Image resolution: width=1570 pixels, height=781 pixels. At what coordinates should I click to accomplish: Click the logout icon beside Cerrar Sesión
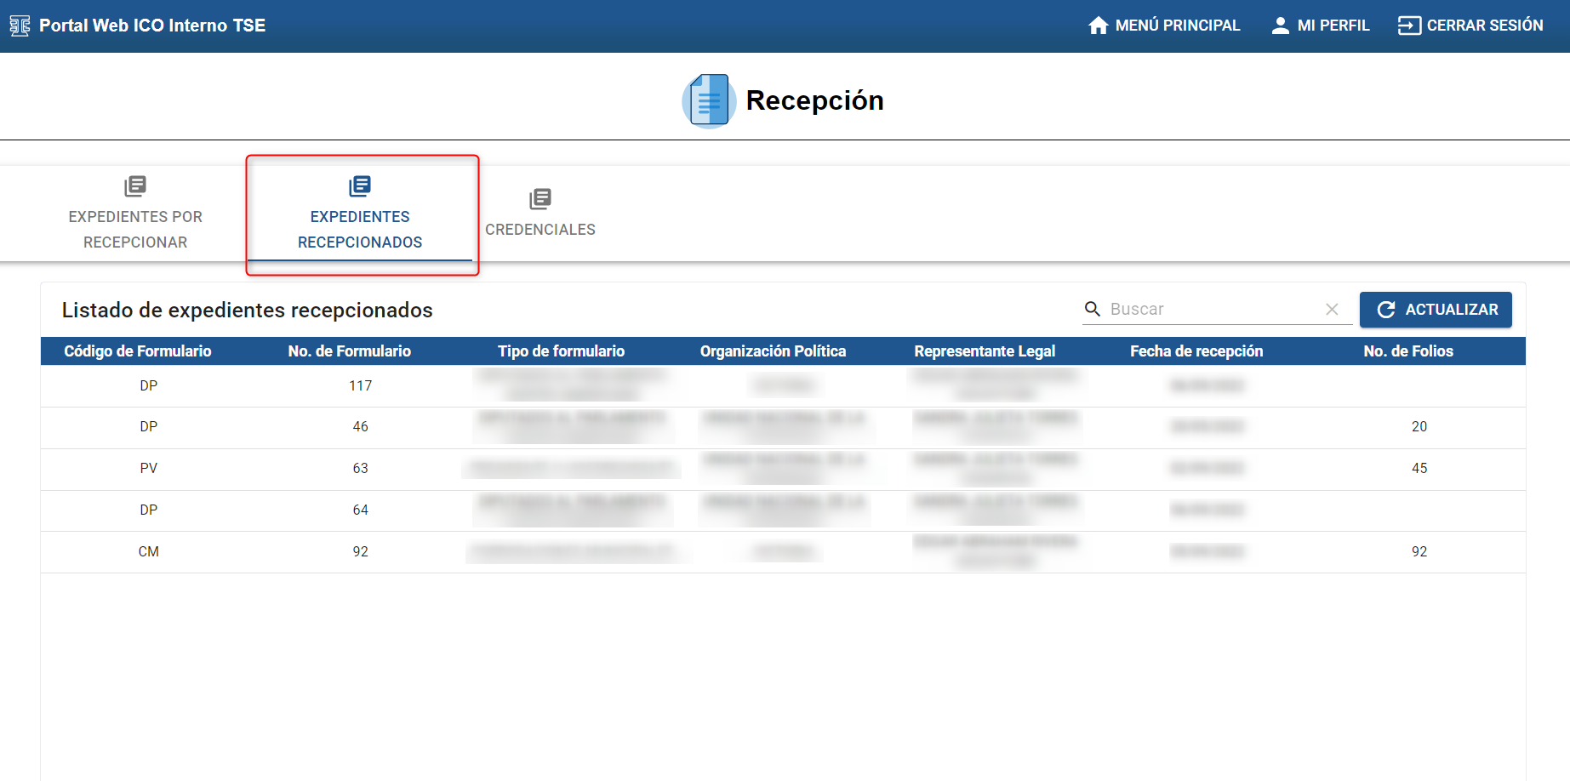[1410, 25]
